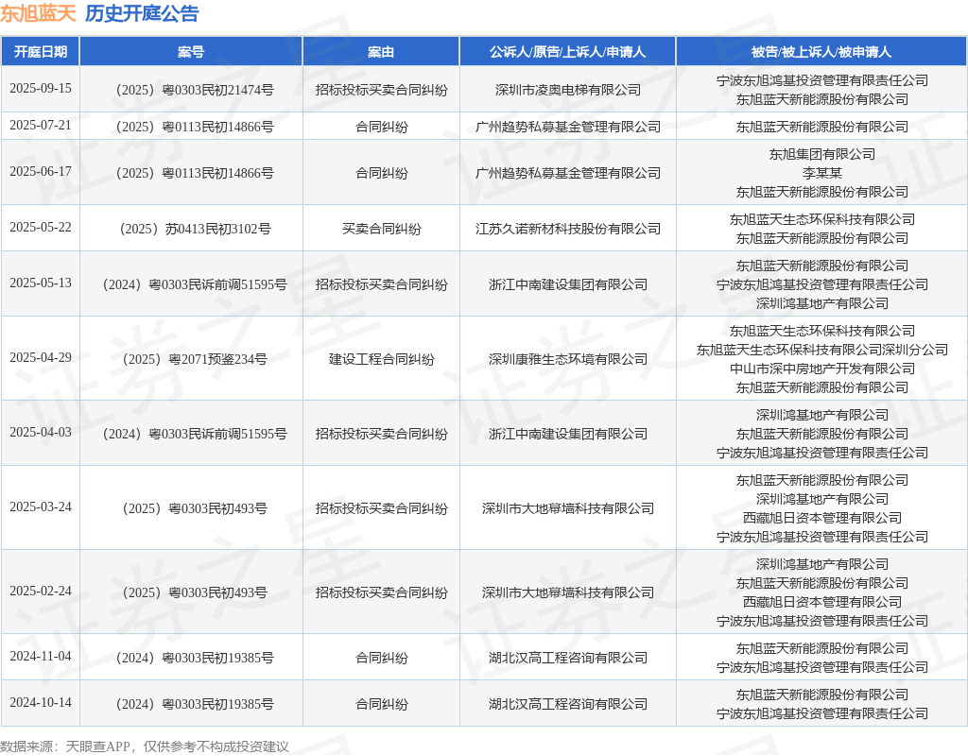
Task: Click defendant 中山市深中房地产开发有限公司
Action: (822, 369)
